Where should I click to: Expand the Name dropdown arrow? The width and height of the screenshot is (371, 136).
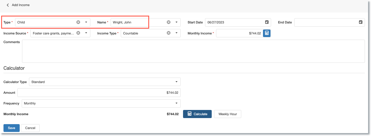click(176, 22)
